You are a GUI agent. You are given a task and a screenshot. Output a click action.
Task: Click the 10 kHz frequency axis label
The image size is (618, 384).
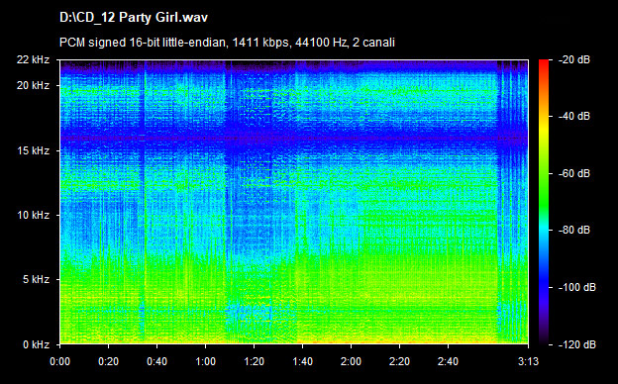coord(33,215)
